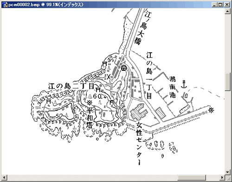Screen dimensions: 232x182
Task: Select the northernmost torii shrine symbol
Action: pos(105,63)
